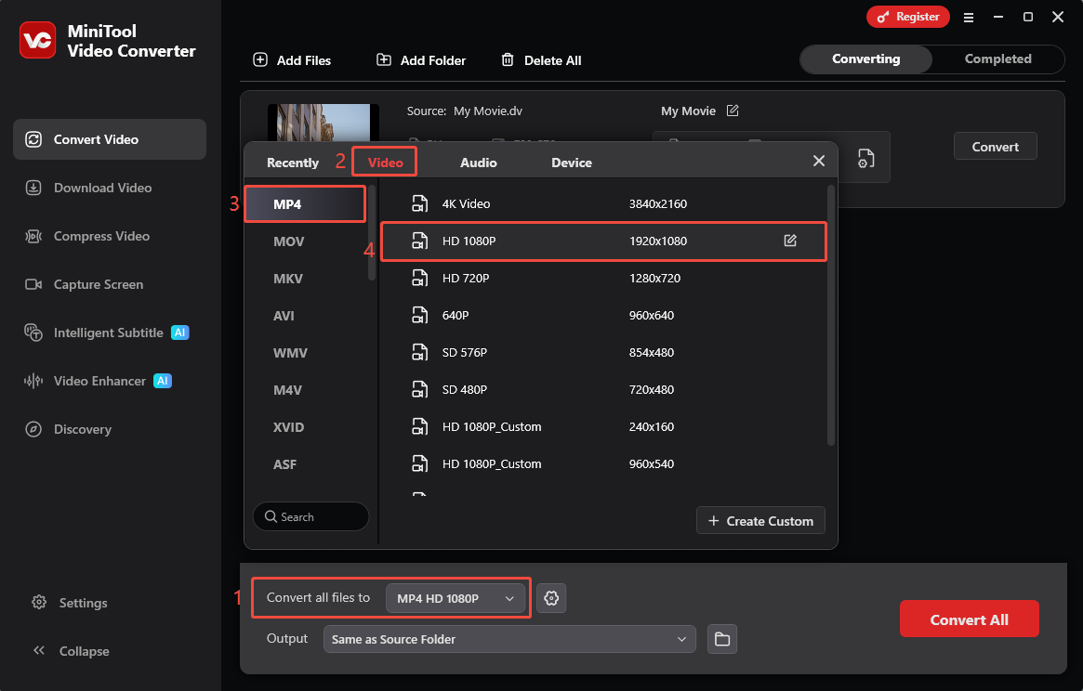Open the Capture Screen section
The image size is (1083, 691).
pos(109,284)
